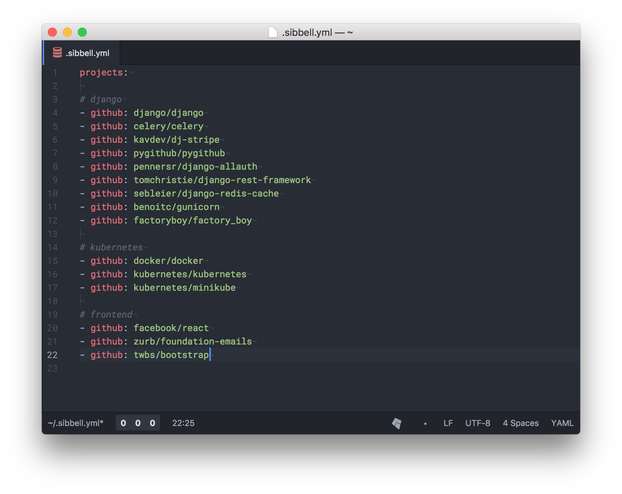Click the '# kubernetes' comment
This screenshot has height=494, width=622.
(x=111, y=247)
